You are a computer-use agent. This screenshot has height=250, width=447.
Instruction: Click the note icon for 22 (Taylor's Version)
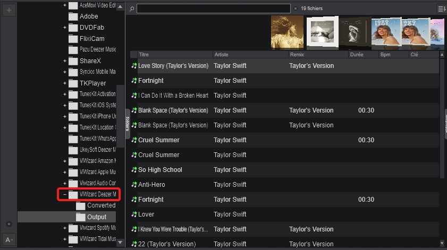point(134,244)
